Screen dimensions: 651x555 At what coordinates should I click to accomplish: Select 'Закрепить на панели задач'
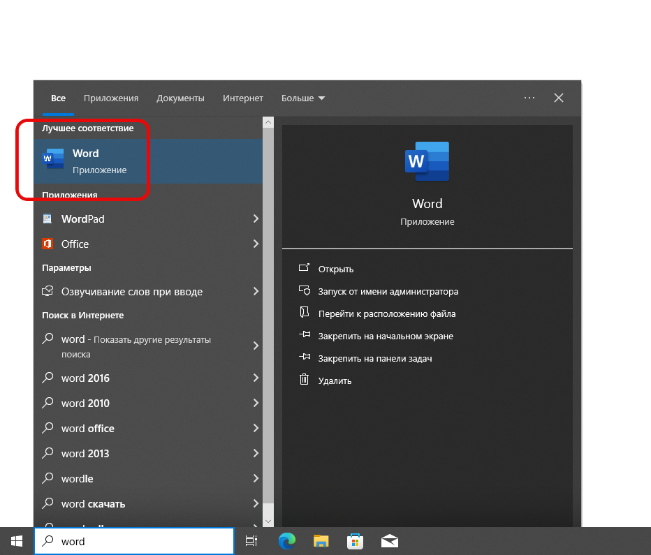[x=374, y=358]
